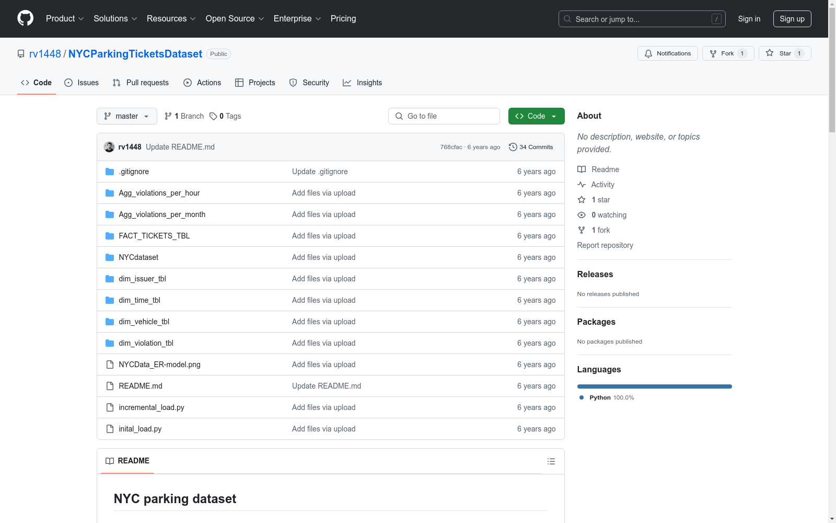Image resolution: width=836 pixels, height=523 pixels.
Task: Click the Search or jump to field
Action: pyautogui.click(x=642, y=19)
